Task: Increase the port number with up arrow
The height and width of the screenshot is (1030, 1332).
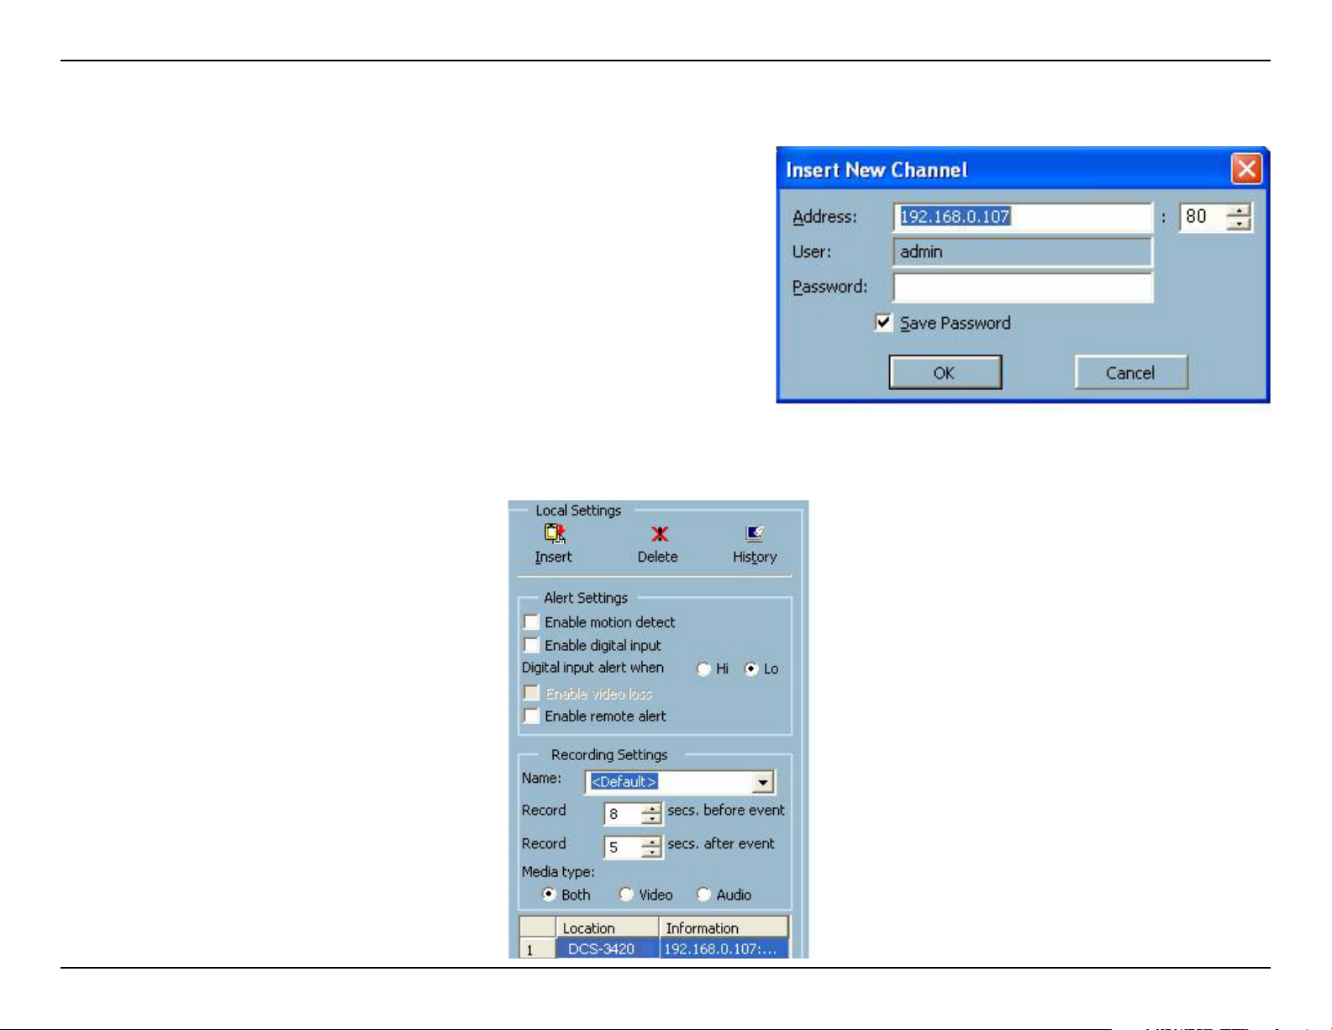Action: (x=1239, y=211)
